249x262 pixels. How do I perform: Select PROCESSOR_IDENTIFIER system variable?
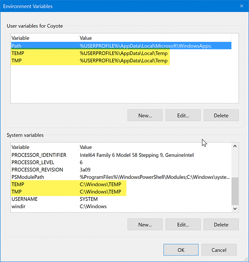coord(121,155)
